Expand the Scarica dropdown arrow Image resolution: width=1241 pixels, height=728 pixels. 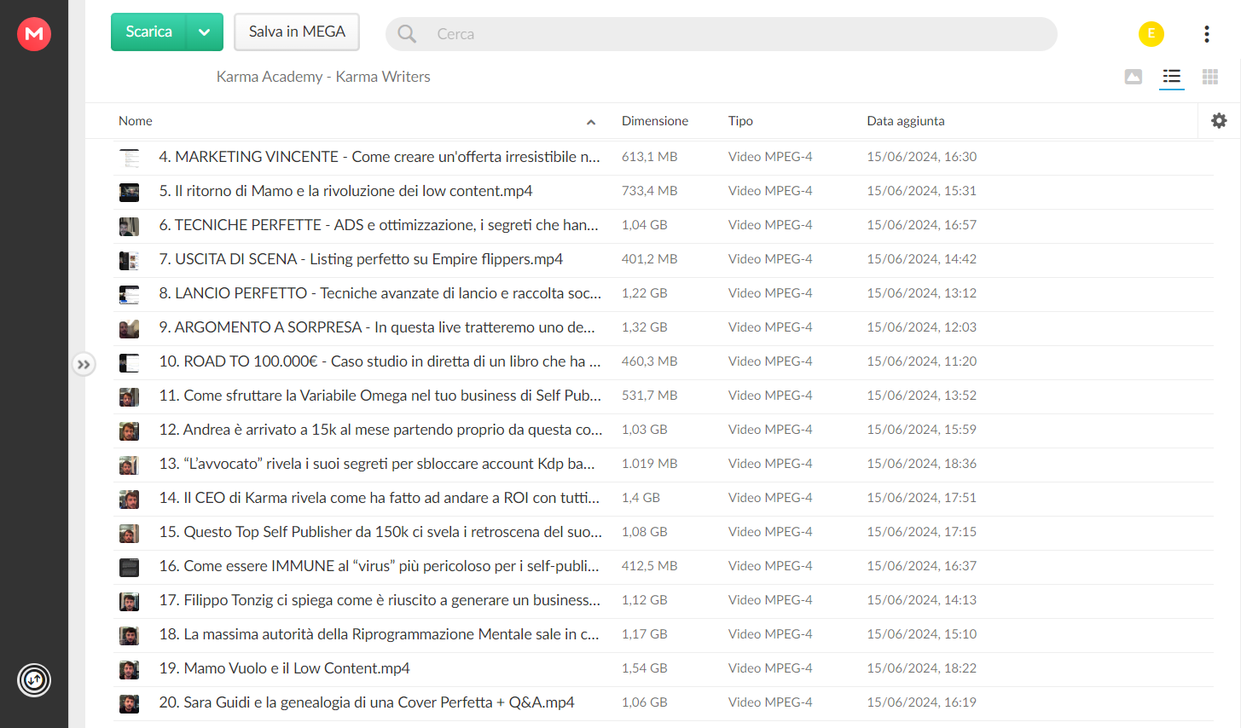pyautogui.click(x=204, y=32)
